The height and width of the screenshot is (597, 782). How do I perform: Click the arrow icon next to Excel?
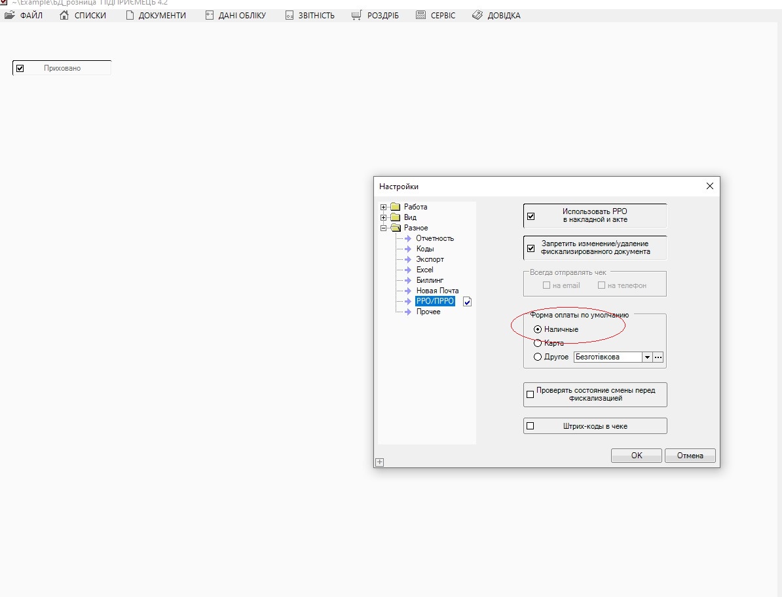[408, 270]
